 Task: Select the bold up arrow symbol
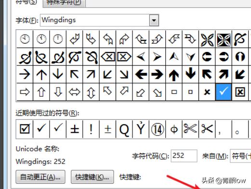pos(174,74)
